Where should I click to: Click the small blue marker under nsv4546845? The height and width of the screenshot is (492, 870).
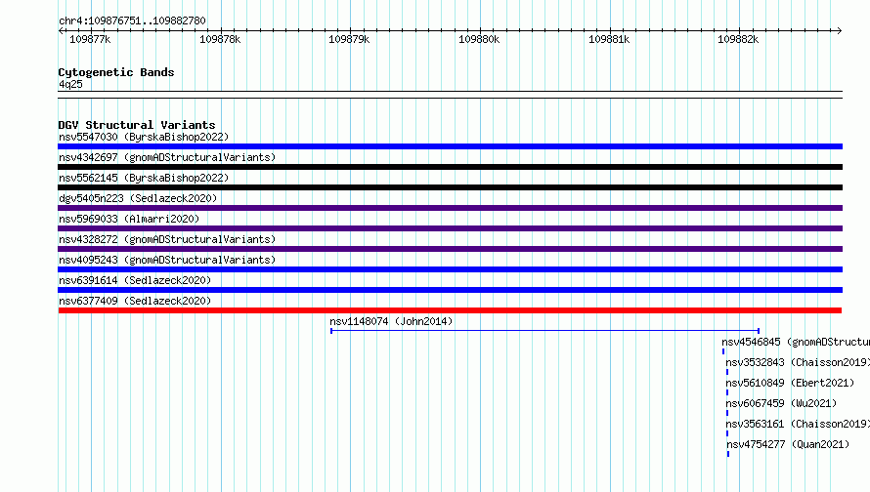[x=723, y=351]
